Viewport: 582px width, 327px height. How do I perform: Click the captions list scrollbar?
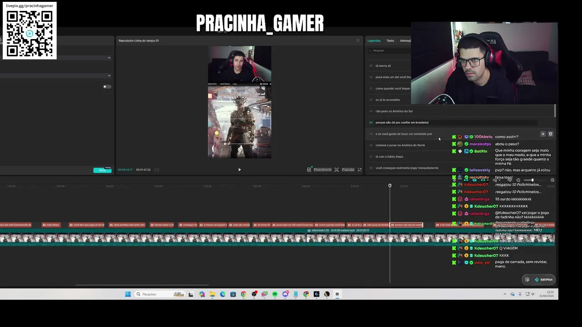coord(555,110)
